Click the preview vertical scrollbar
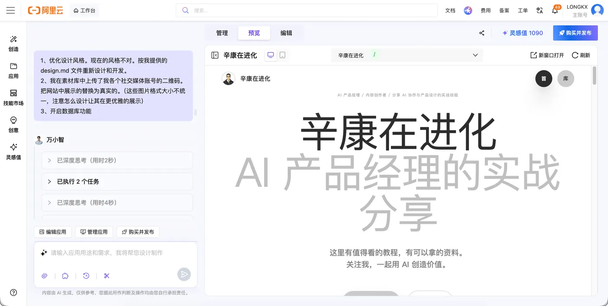 (594, 76)
